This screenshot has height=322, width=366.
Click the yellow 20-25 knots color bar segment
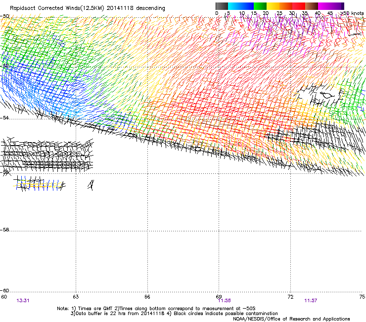273,6
